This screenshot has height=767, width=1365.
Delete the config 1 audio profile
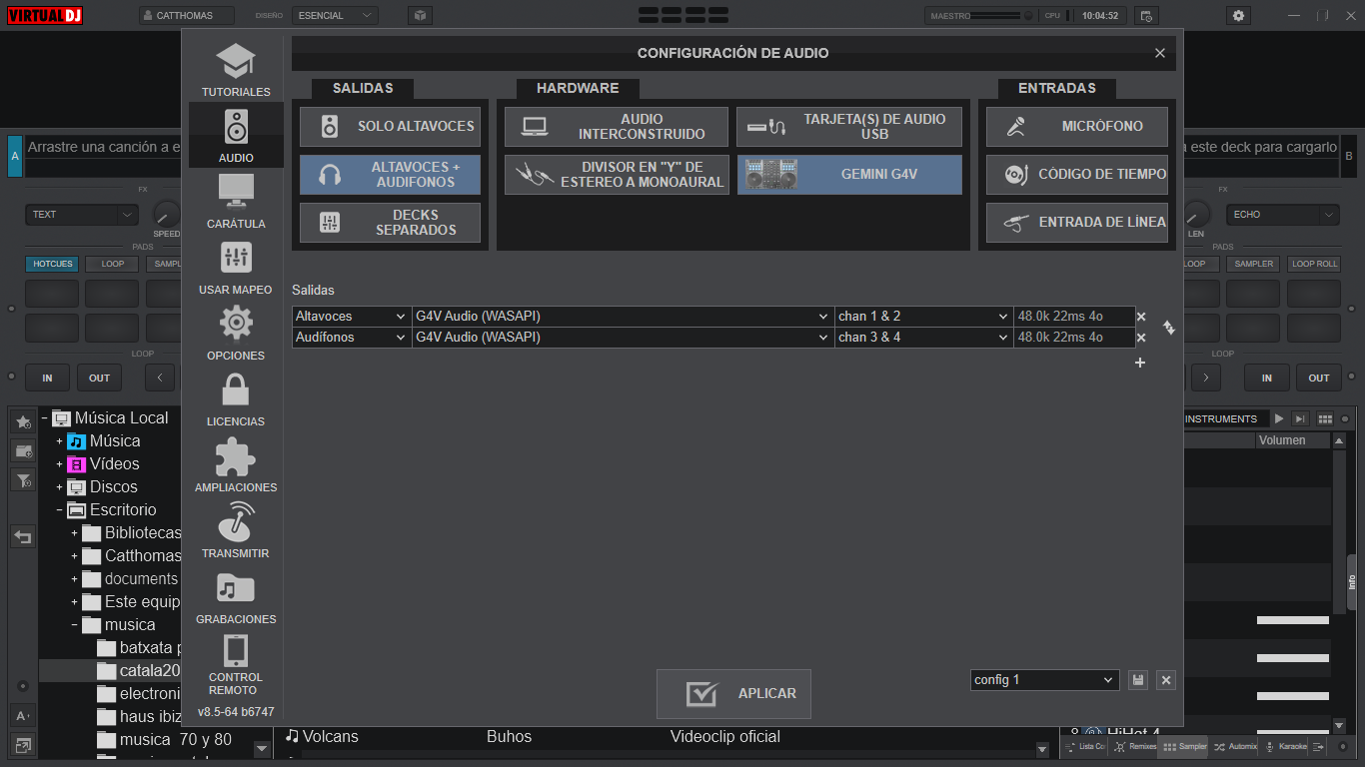point(1165,680)
